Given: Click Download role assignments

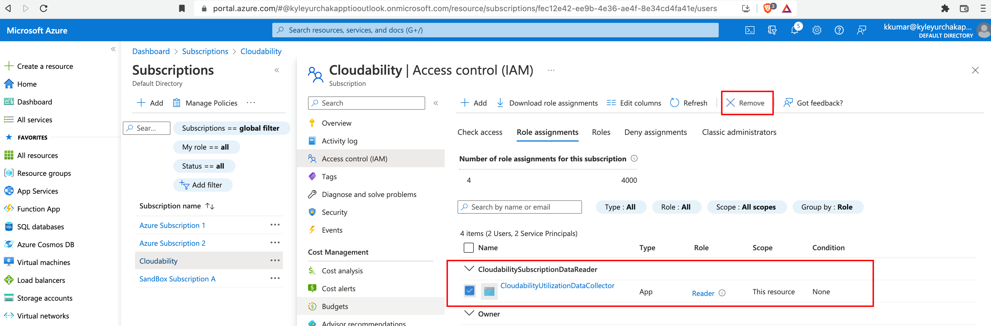Looking at the screenshot, I should tap(547, 103).
